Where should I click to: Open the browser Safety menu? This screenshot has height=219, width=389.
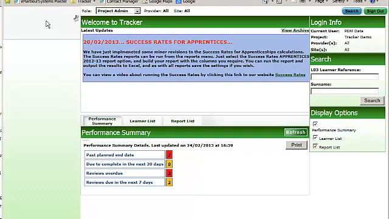click(340, 1)
